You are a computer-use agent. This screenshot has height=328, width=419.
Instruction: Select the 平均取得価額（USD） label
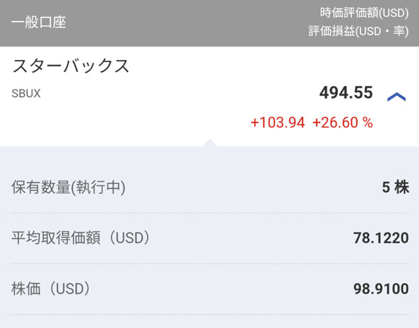click(81, 238)
